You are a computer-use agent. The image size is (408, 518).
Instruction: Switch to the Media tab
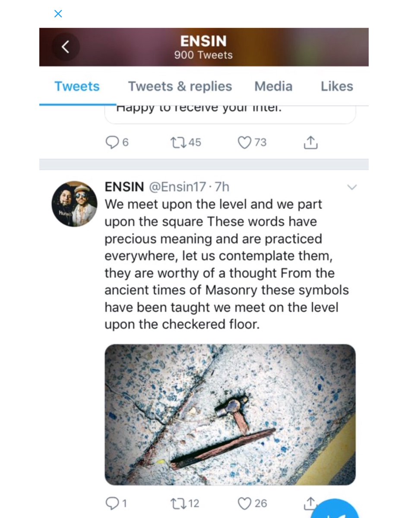tap(273, 86)
